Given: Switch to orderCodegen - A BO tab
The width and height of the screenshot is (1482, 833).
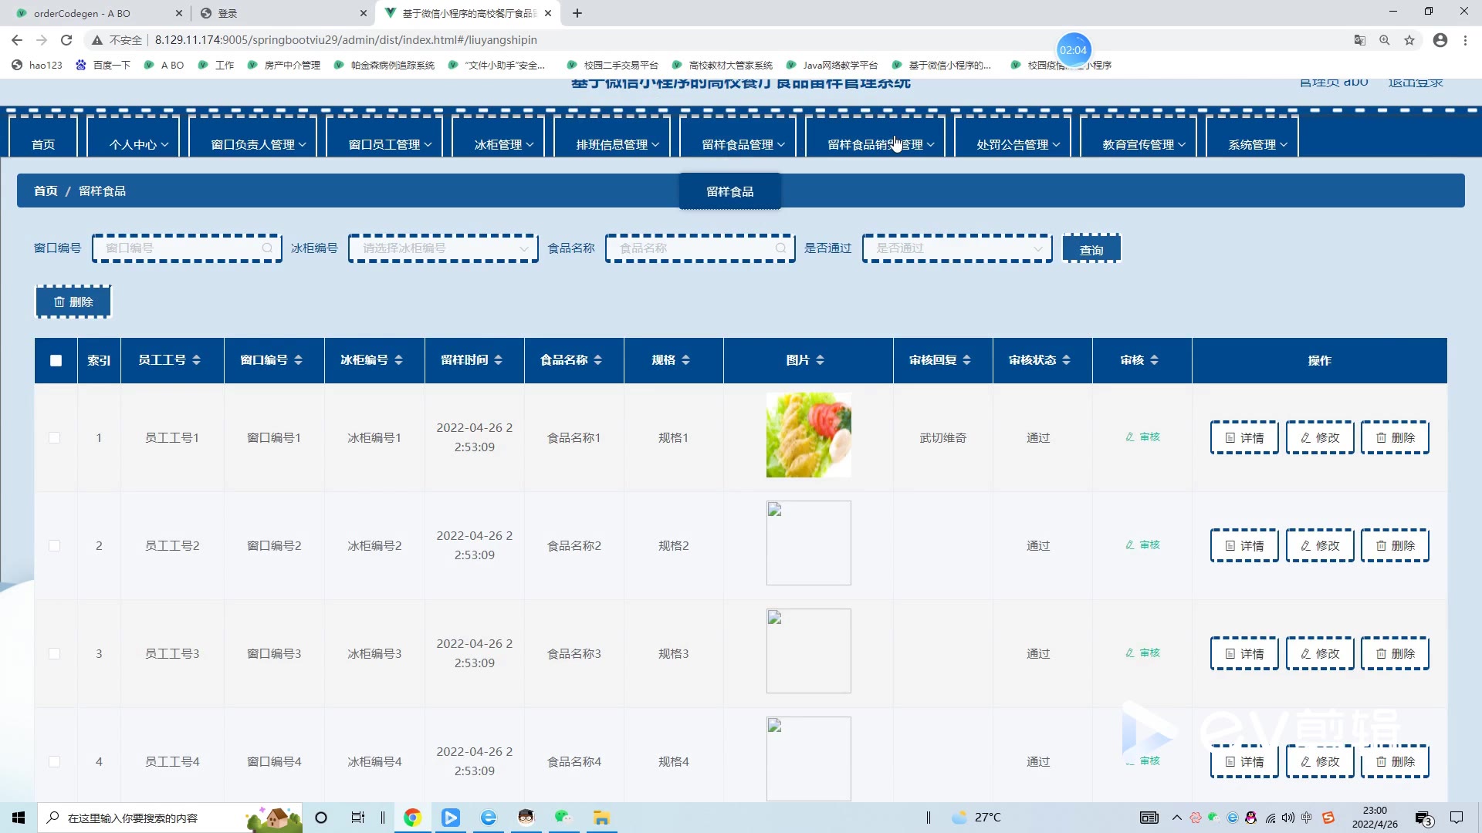Looking at the screenshot, I should (x=91, y=13).
